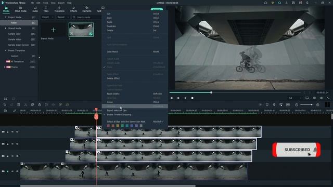Click the preview volume icon
333x187 pixels.
[x=321, y=98]
